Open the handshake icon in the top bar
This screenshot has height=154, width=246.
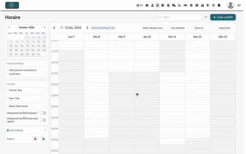click(x=185, y=5)
